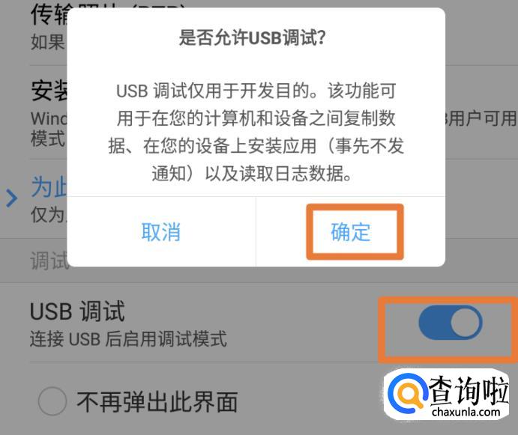
Task: Click the dialog message body text
Action: click(x=256, y=132)
